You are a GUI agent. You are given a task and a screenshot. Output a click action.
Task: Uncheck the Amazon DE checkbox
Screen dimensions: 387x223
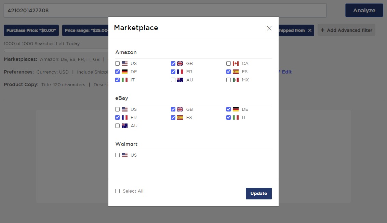click(x=117, y=71)
